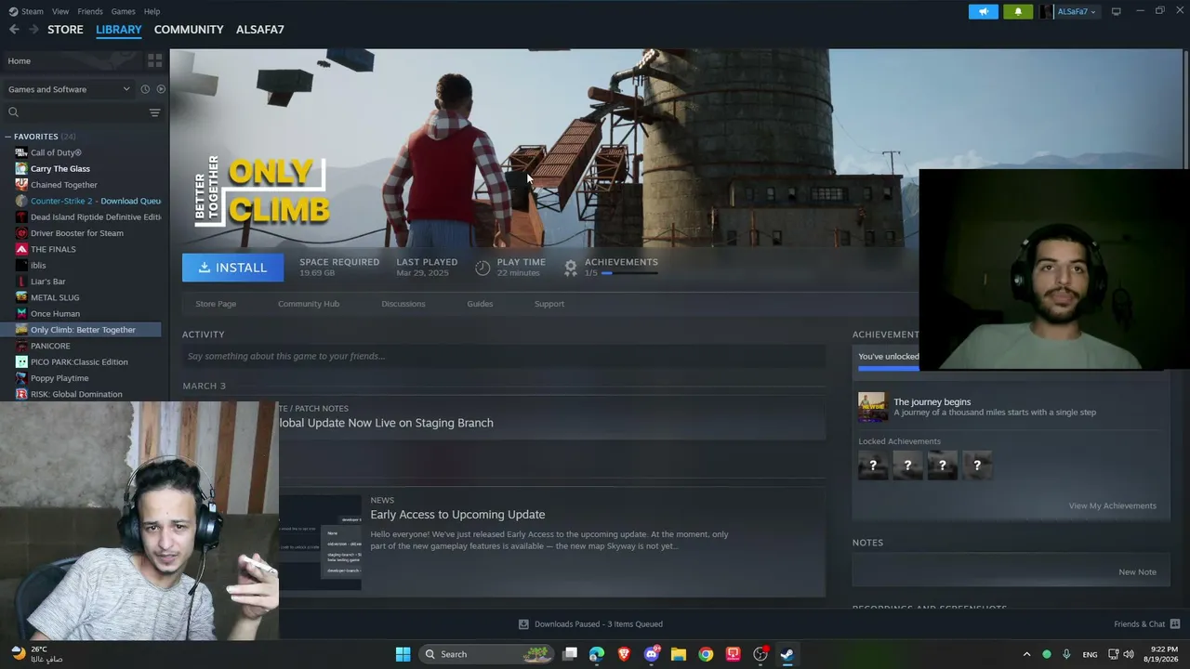Collapse the FAVORITES category
Screen dimensions: 1190x669
point(7,137)
